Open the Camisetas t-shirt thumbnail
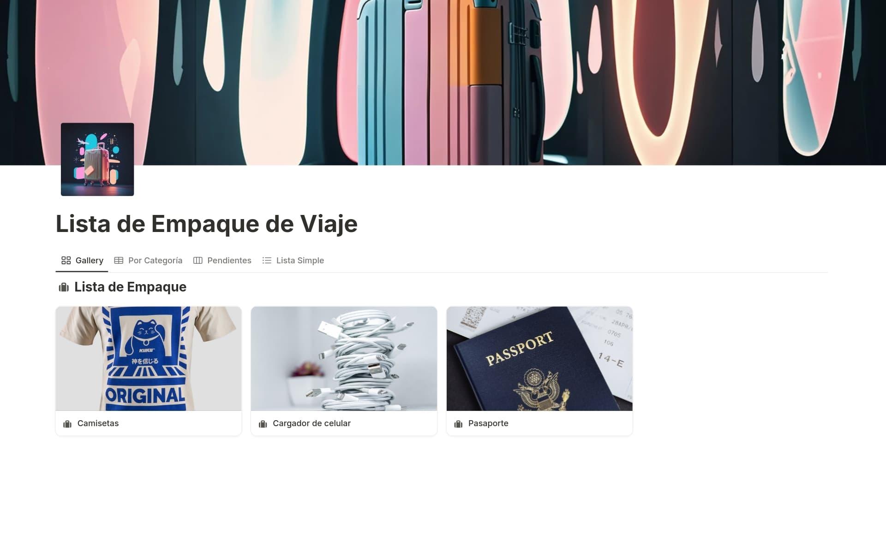 point(149,358)
